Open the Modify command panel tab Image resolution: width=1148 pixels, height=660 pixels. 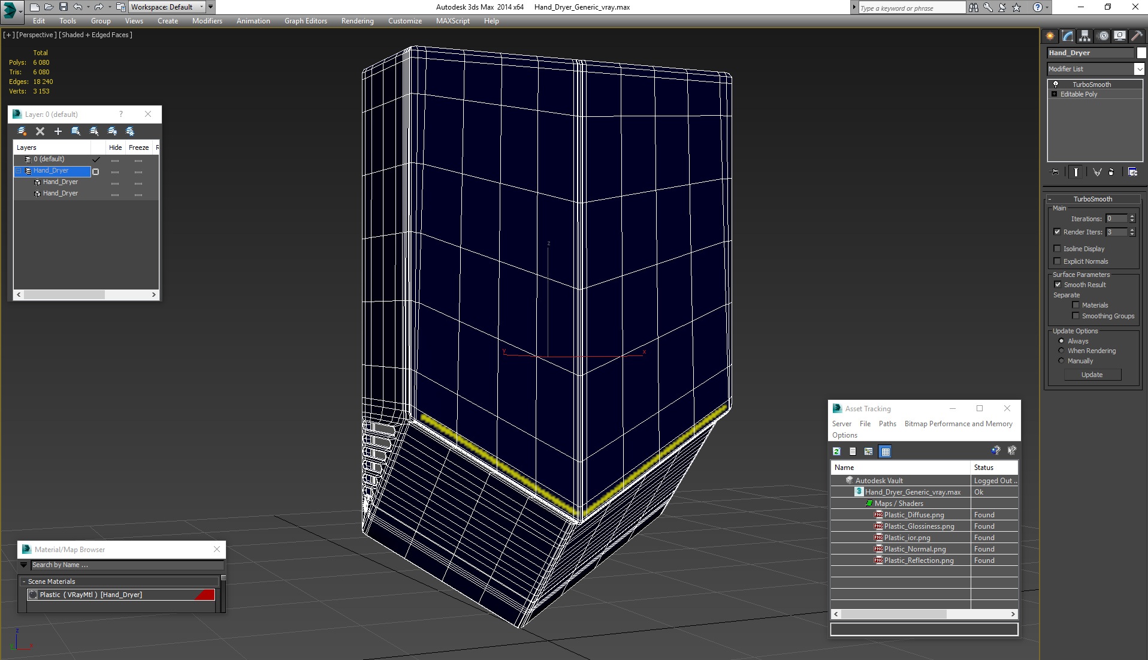point(1068,36)
